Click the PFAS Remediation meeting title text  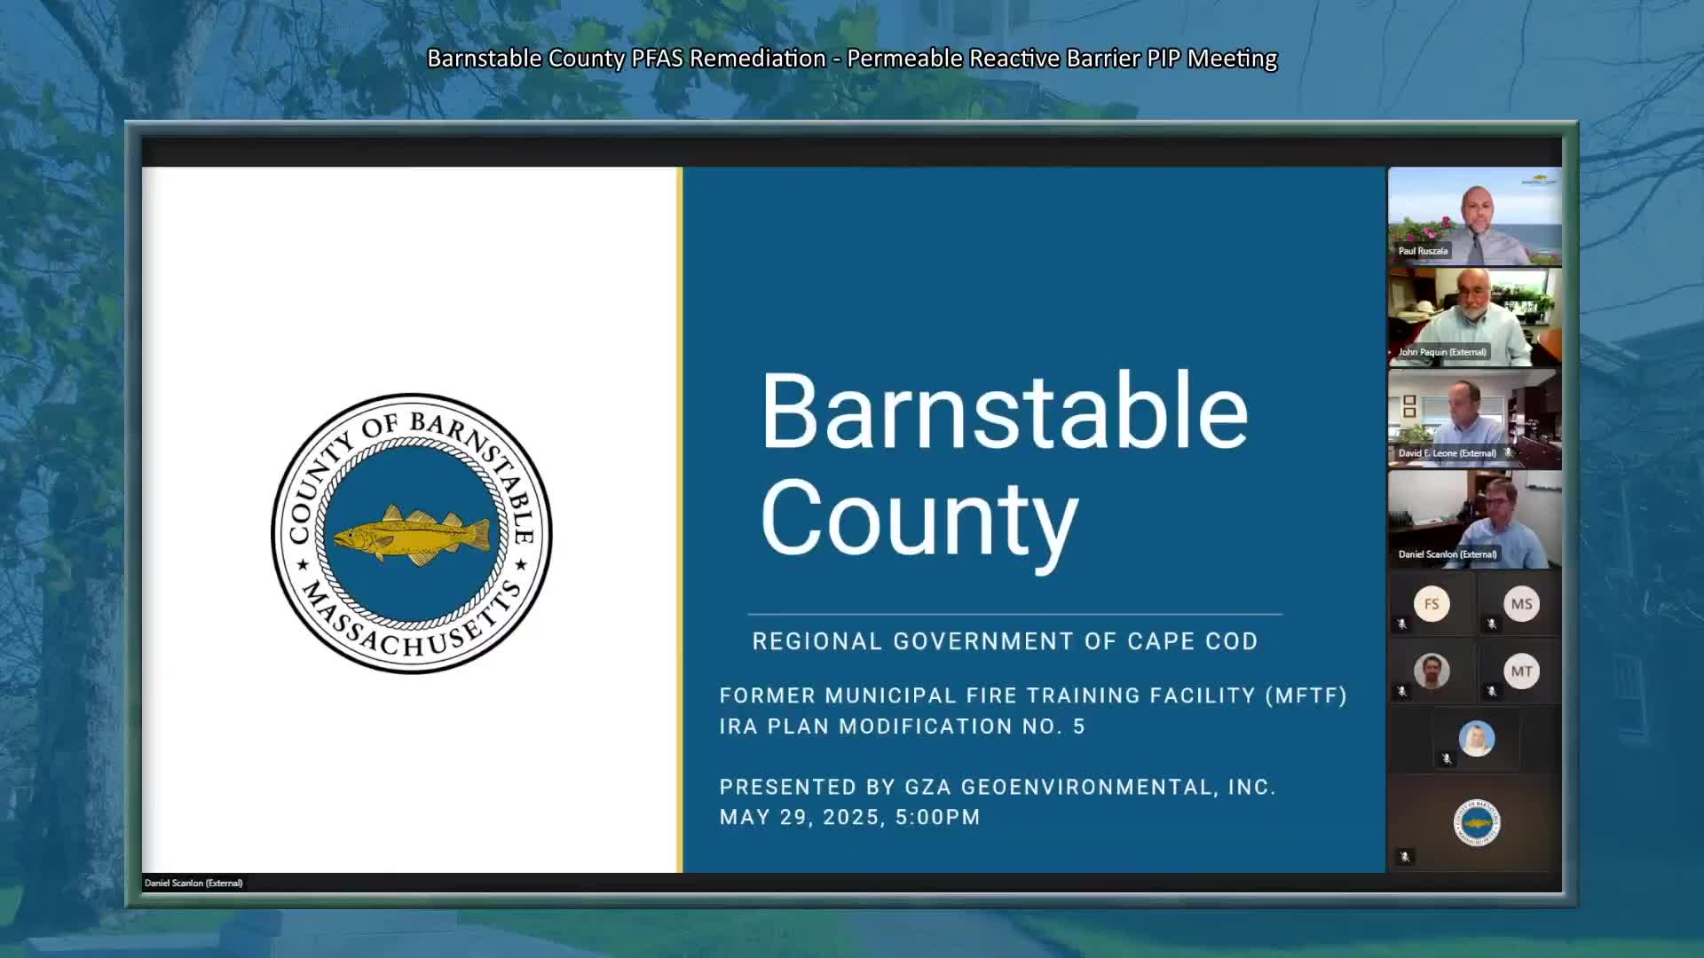click(852, 59)
